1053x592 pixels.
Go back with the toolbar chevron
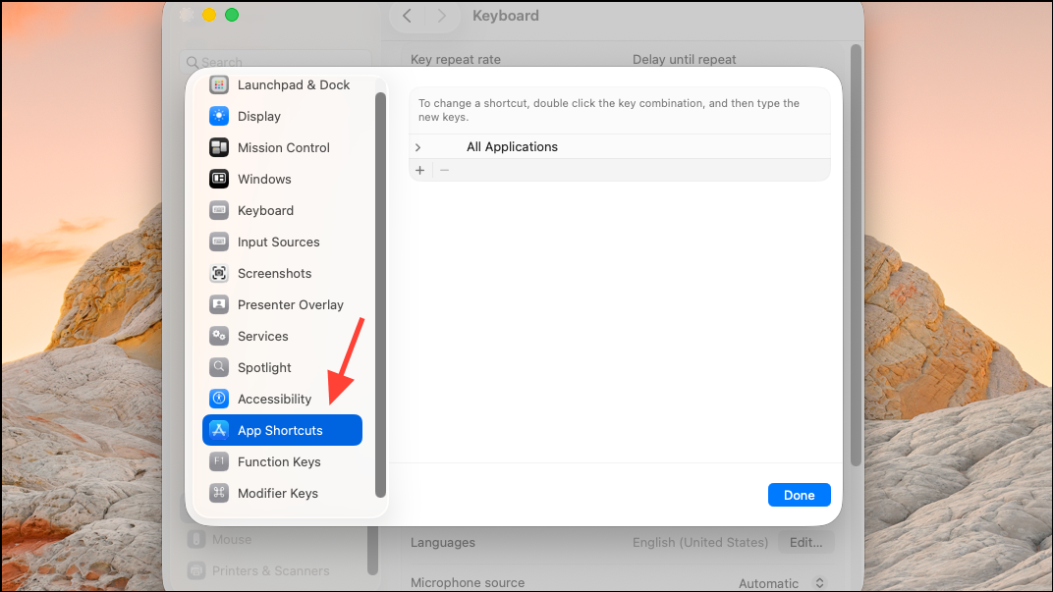pyautogui.click(x=407, y=16)
